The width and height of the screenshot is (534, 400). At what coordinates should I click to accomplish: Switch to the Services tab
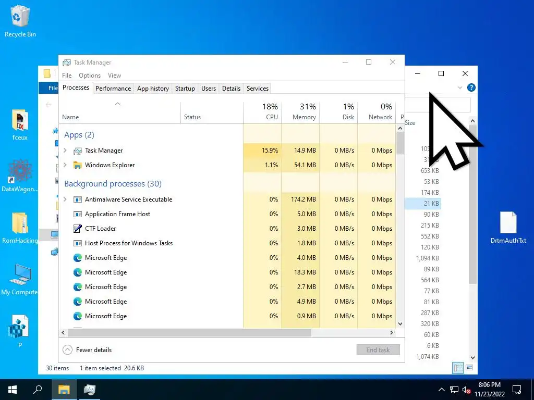click(258, 89)
